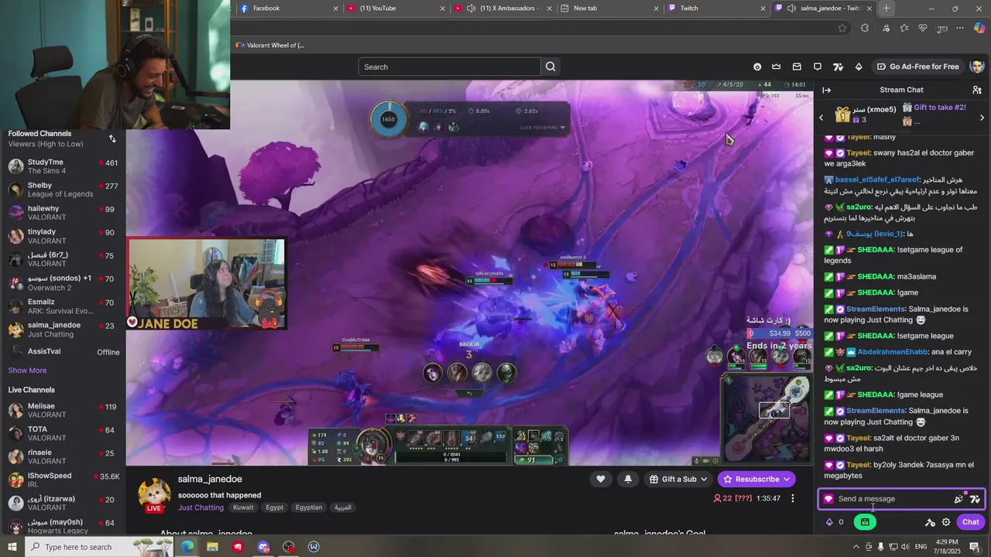The height and width of the screenshot is (557, 991).
Task: Open Microsoft Edge from the taskbar
Action: [187, 547]
